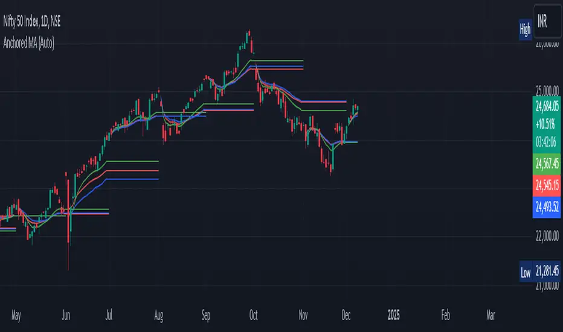Click the 25,000.00 price axis label
Screen dimensions: 563x332
[x=545, y=92]
